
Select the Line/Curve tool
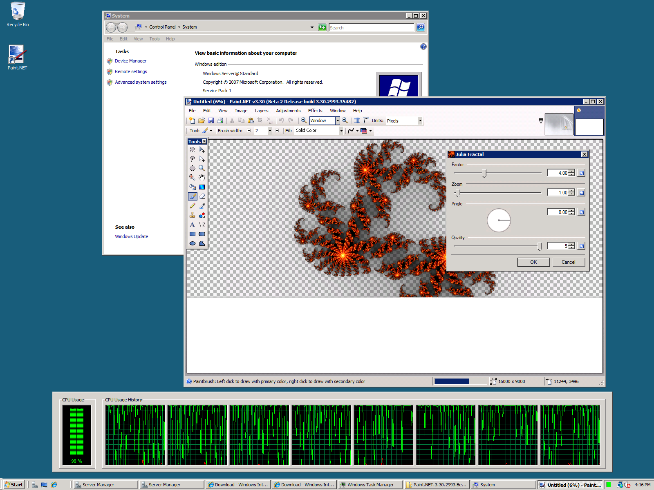click(202, 225)
